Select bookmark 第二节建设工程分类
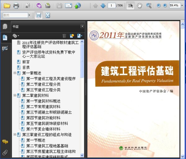The height and width of the screenshot is (159, 186). click(x=43, y=84)
